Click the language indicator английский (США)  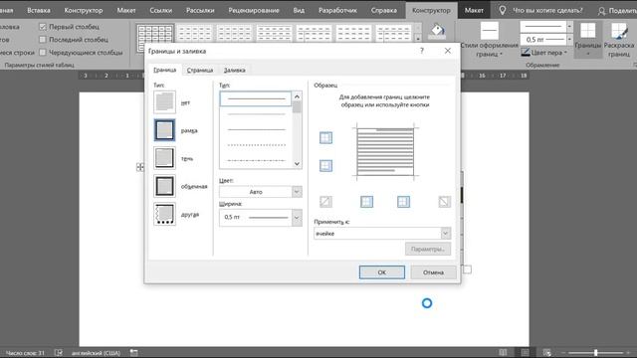pyautogui.click(x=96, y=353)
